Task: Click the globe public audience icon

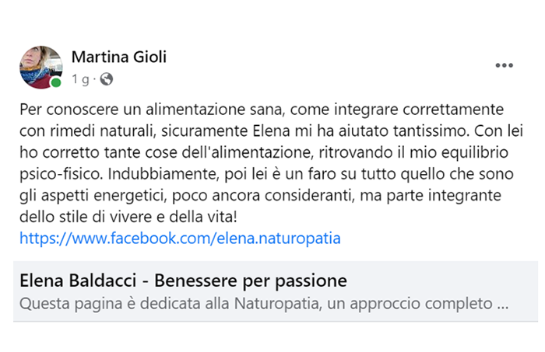Action: click(x=107, y=79)
